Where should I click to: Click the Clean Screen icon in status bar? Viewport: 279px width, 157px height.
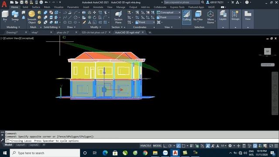pos(271,146)
